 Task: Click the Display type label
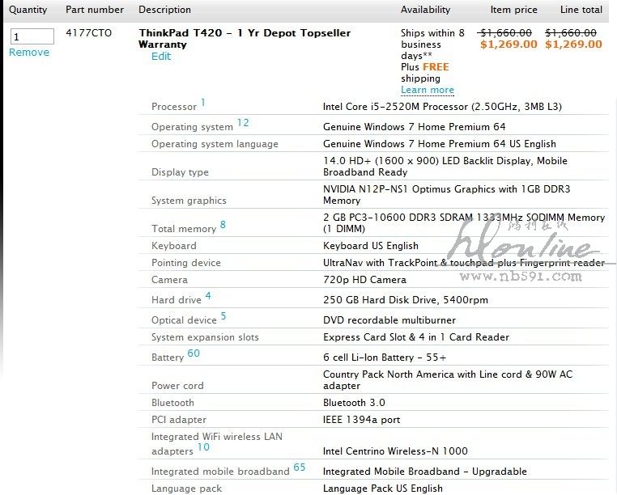[181, 172]
